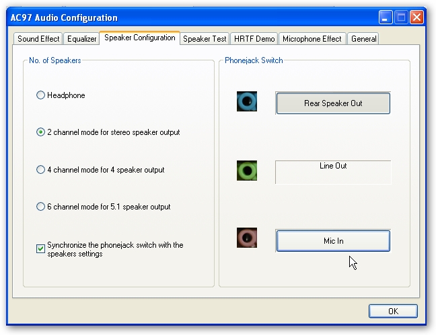The height and width of the screenshot is (335, 436).
Task: Click the AC97 Audio Configuration title text
Action: pyautogui.click(x=64, y=17)
